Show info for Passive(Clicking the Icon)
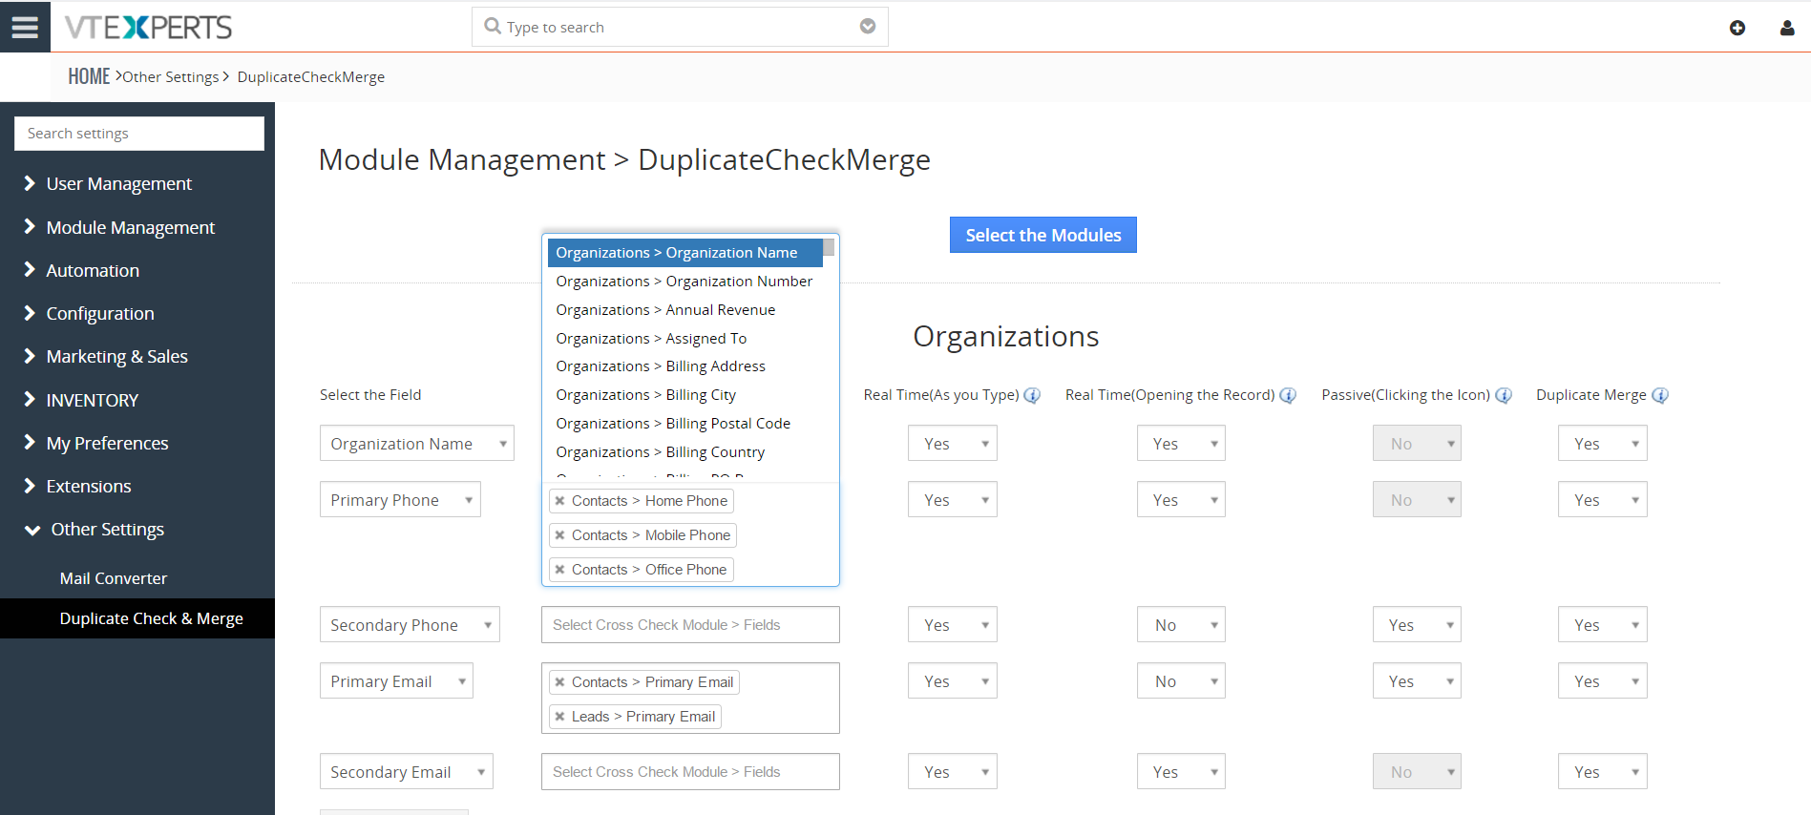This screenshot has width=1811, height=815. point(1504,395)
